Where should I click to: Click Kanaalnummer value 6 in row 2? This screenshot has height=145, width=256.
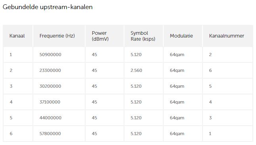pos(210,70)
